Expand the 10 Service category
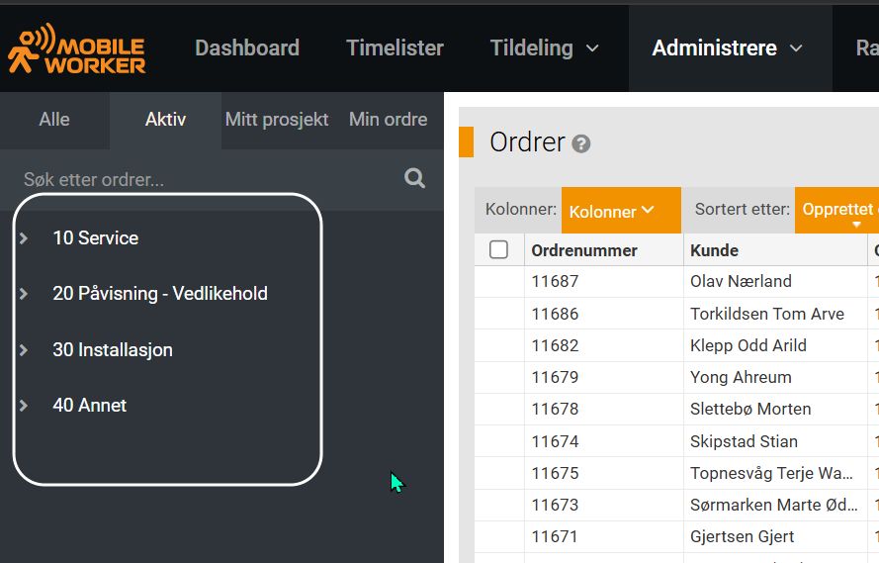The image size is (879, 563). [24, 238]
